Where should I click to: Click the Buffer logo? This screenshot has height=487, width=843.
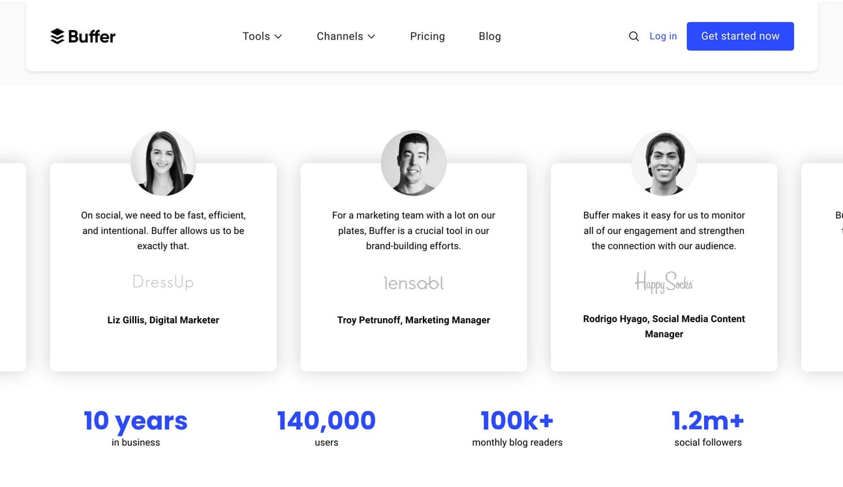83,37
